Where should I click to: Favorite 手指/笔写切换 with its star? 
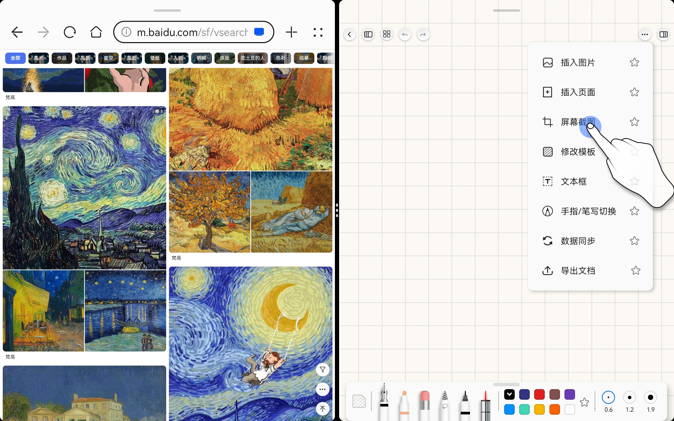pos(635,211)
